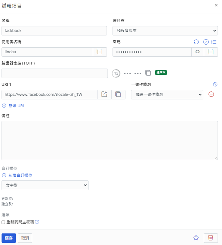Image resolution: width=222 pixels, height=245 pixels.
Task: Close the edit item dialog
Action: [x=216, y=5]
